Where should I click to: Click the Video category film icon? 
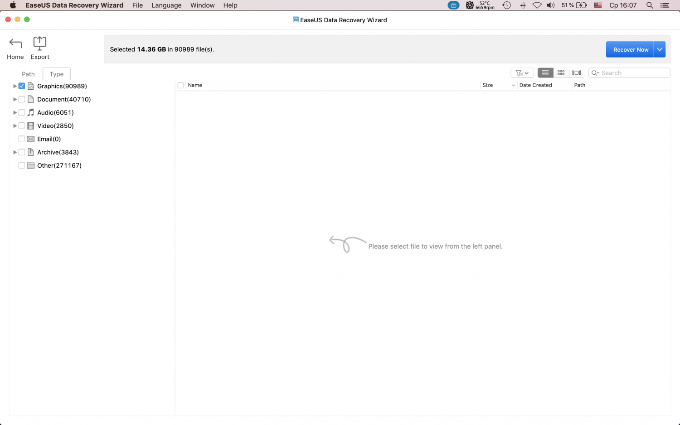(31, 126)
